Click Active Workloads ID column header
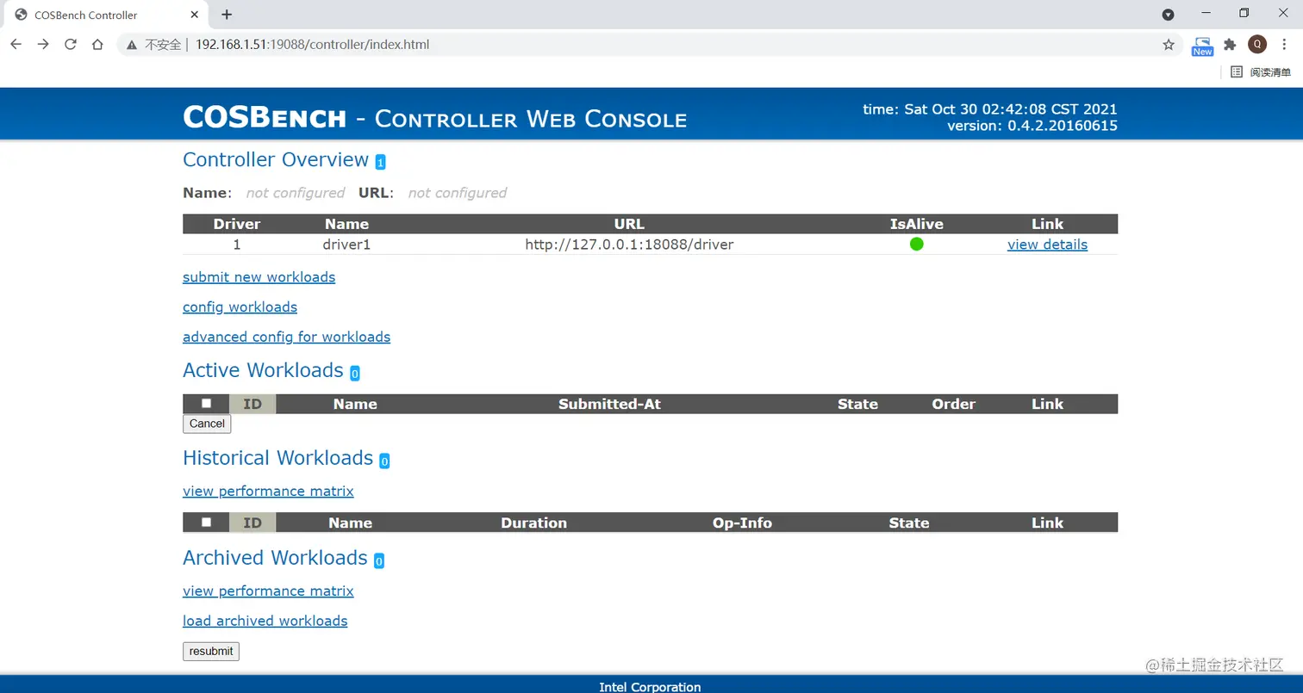The image size is (1303, 693). coord(252,404)
